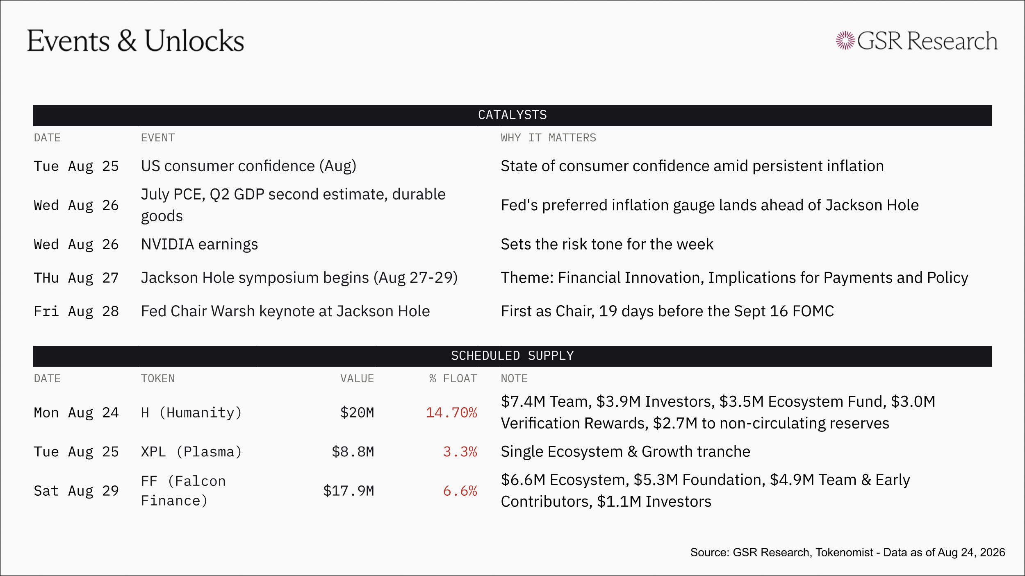
Task: Click the red 3.3% float value
Action: 460,452
